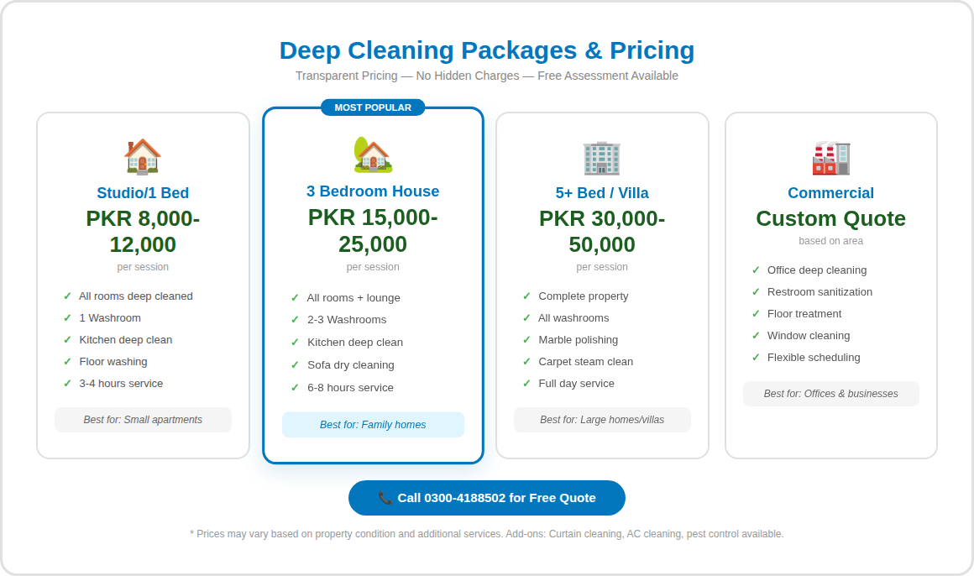Click the Commercial buildings icon
The height and width of the screenshot is (576, 974).
click(x=831, y=157)
